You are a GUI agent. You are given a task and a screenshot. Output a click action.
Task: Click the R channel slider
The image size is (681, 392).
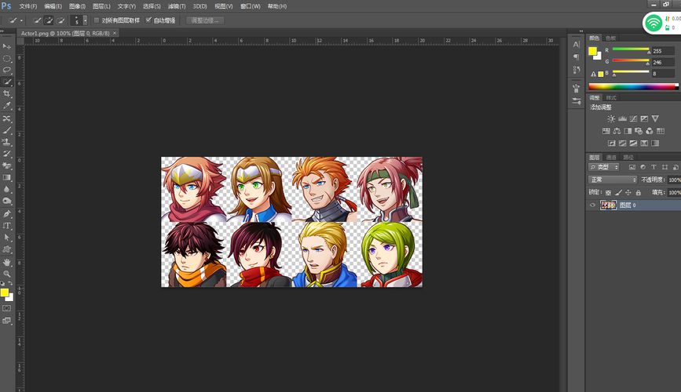631,50
